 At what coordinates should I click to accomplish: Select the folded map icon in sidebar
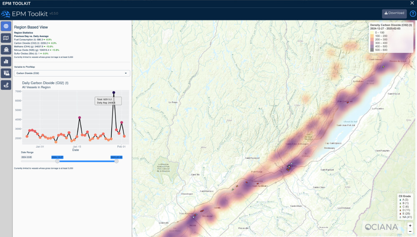[6, 38]
